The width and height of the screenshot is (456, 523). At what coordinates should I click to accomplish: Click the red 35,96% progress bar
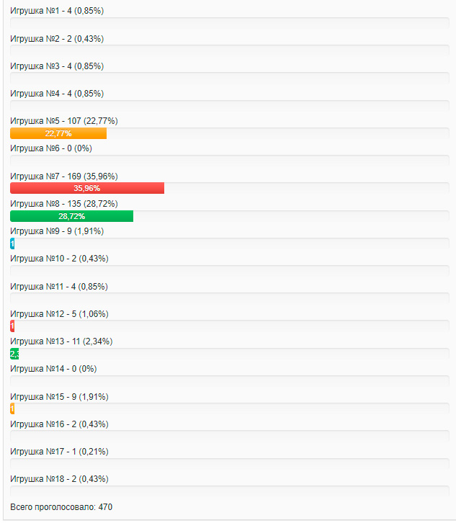(87, 188)
